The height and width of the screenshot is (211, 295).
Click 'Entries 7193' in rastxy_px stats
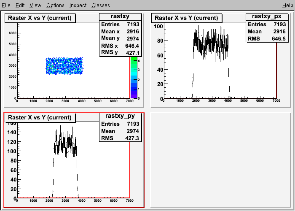pos(267,24)
